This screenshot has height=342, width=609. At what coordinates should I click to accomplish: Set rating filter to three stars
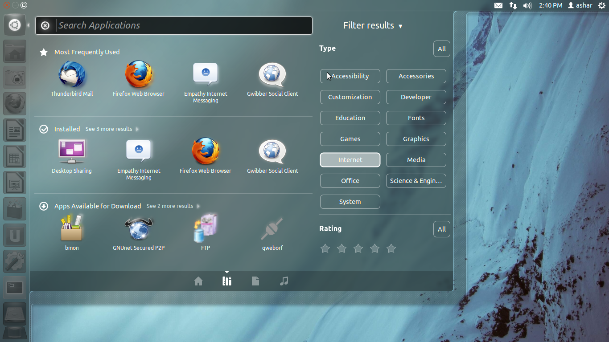click(358, 248)
